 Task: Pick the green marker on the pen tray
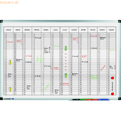click(86, 99)
